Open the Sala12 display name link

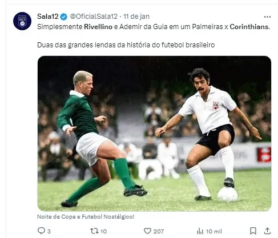[x=47, y=17]
